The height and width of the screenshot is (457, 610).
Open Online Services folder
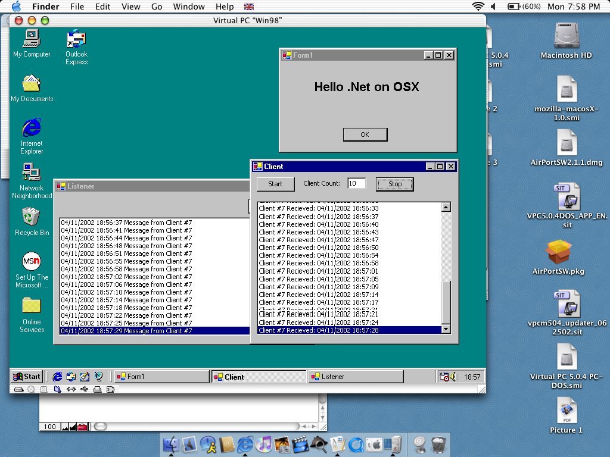pos(32,315)
